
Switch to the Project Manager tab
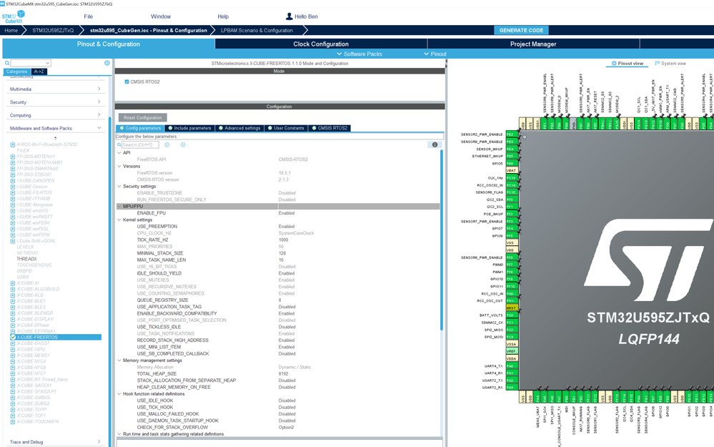[x=533, y=44]
